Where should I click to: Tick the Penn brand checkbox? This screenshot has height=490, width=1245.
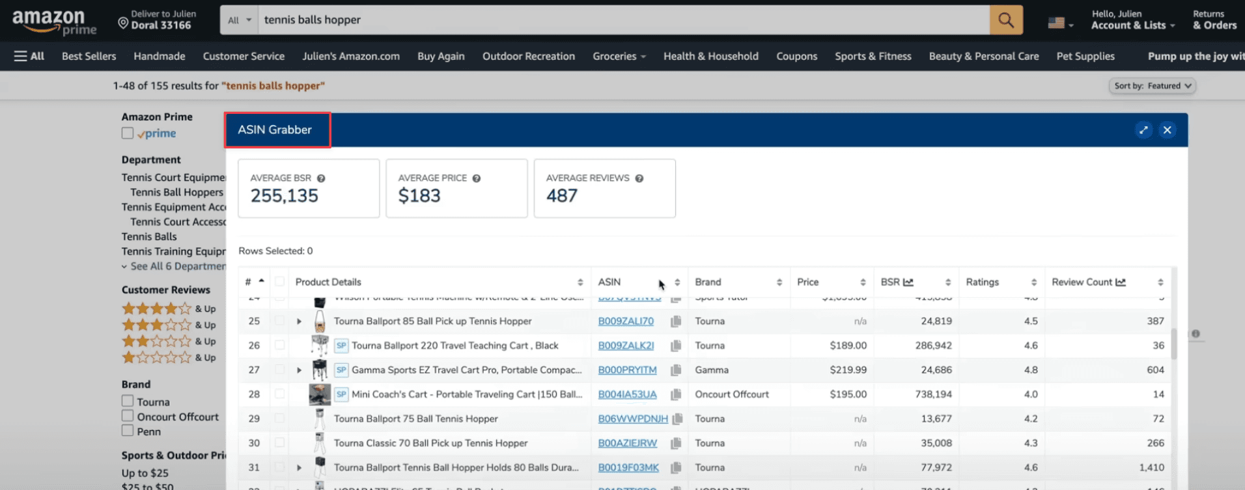click(x=128, y=431)
